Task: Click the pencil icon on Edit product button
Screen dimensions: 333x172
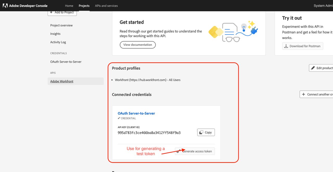Action: (313, 68)
